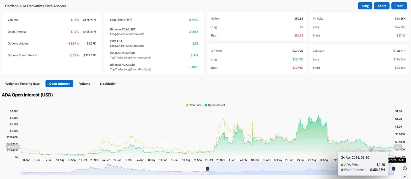Click the right range slider handle
Screen dimensions: 411x179
(x=393, y=169)
